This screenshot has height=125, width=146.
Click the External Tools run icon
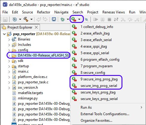(x=74, y=19)
